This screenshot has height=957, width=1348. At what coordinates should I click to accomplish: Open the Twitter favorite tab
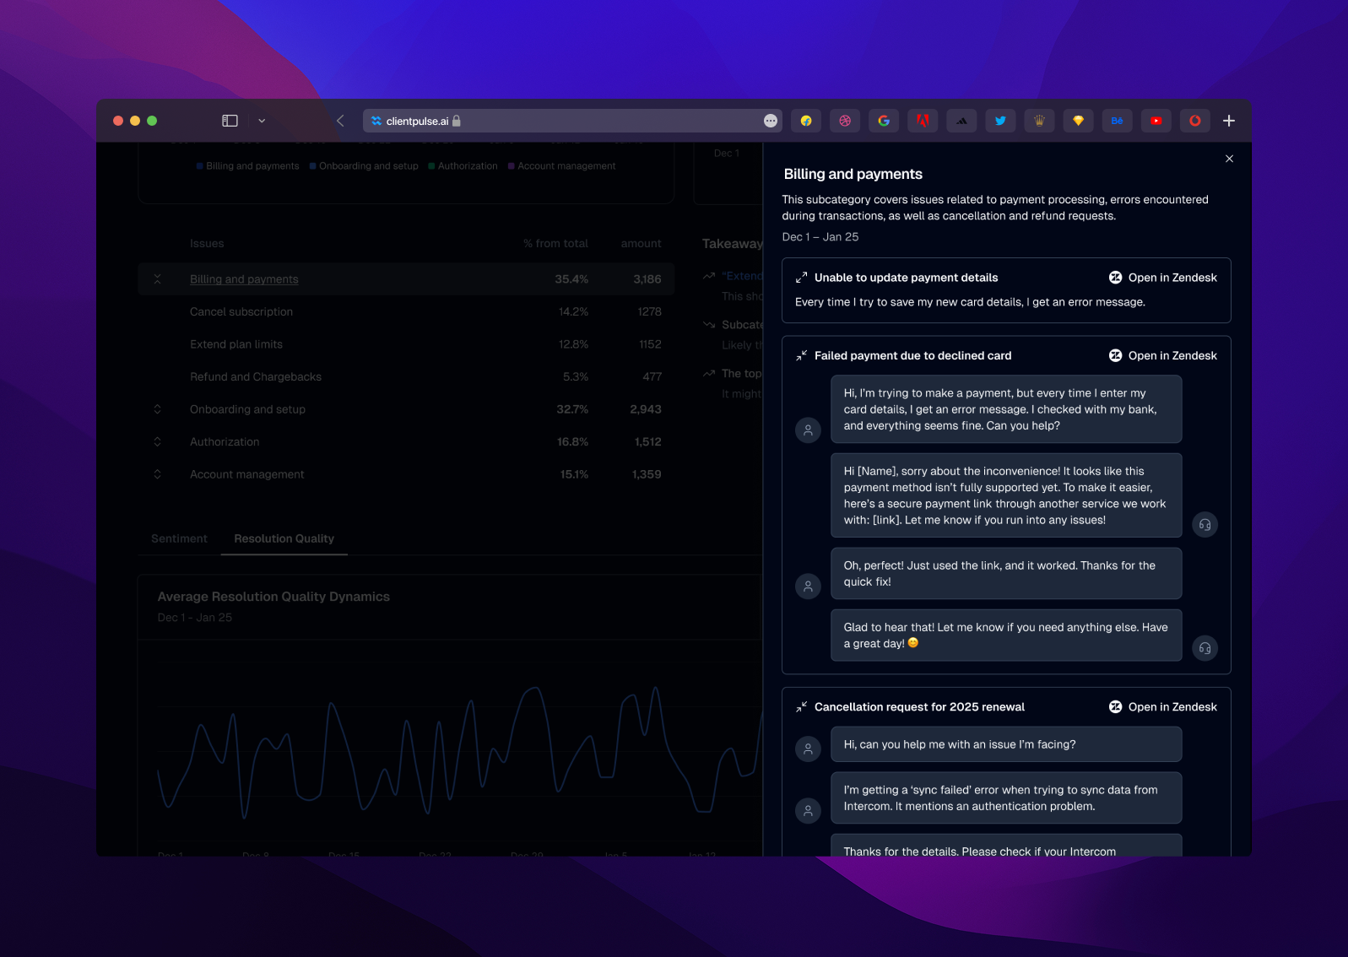click(1000, 121)
